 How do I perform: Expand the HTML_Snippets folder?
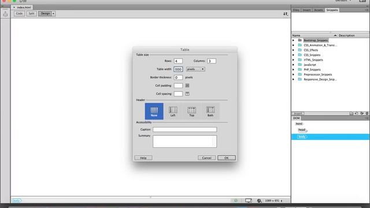pos(294,60)
